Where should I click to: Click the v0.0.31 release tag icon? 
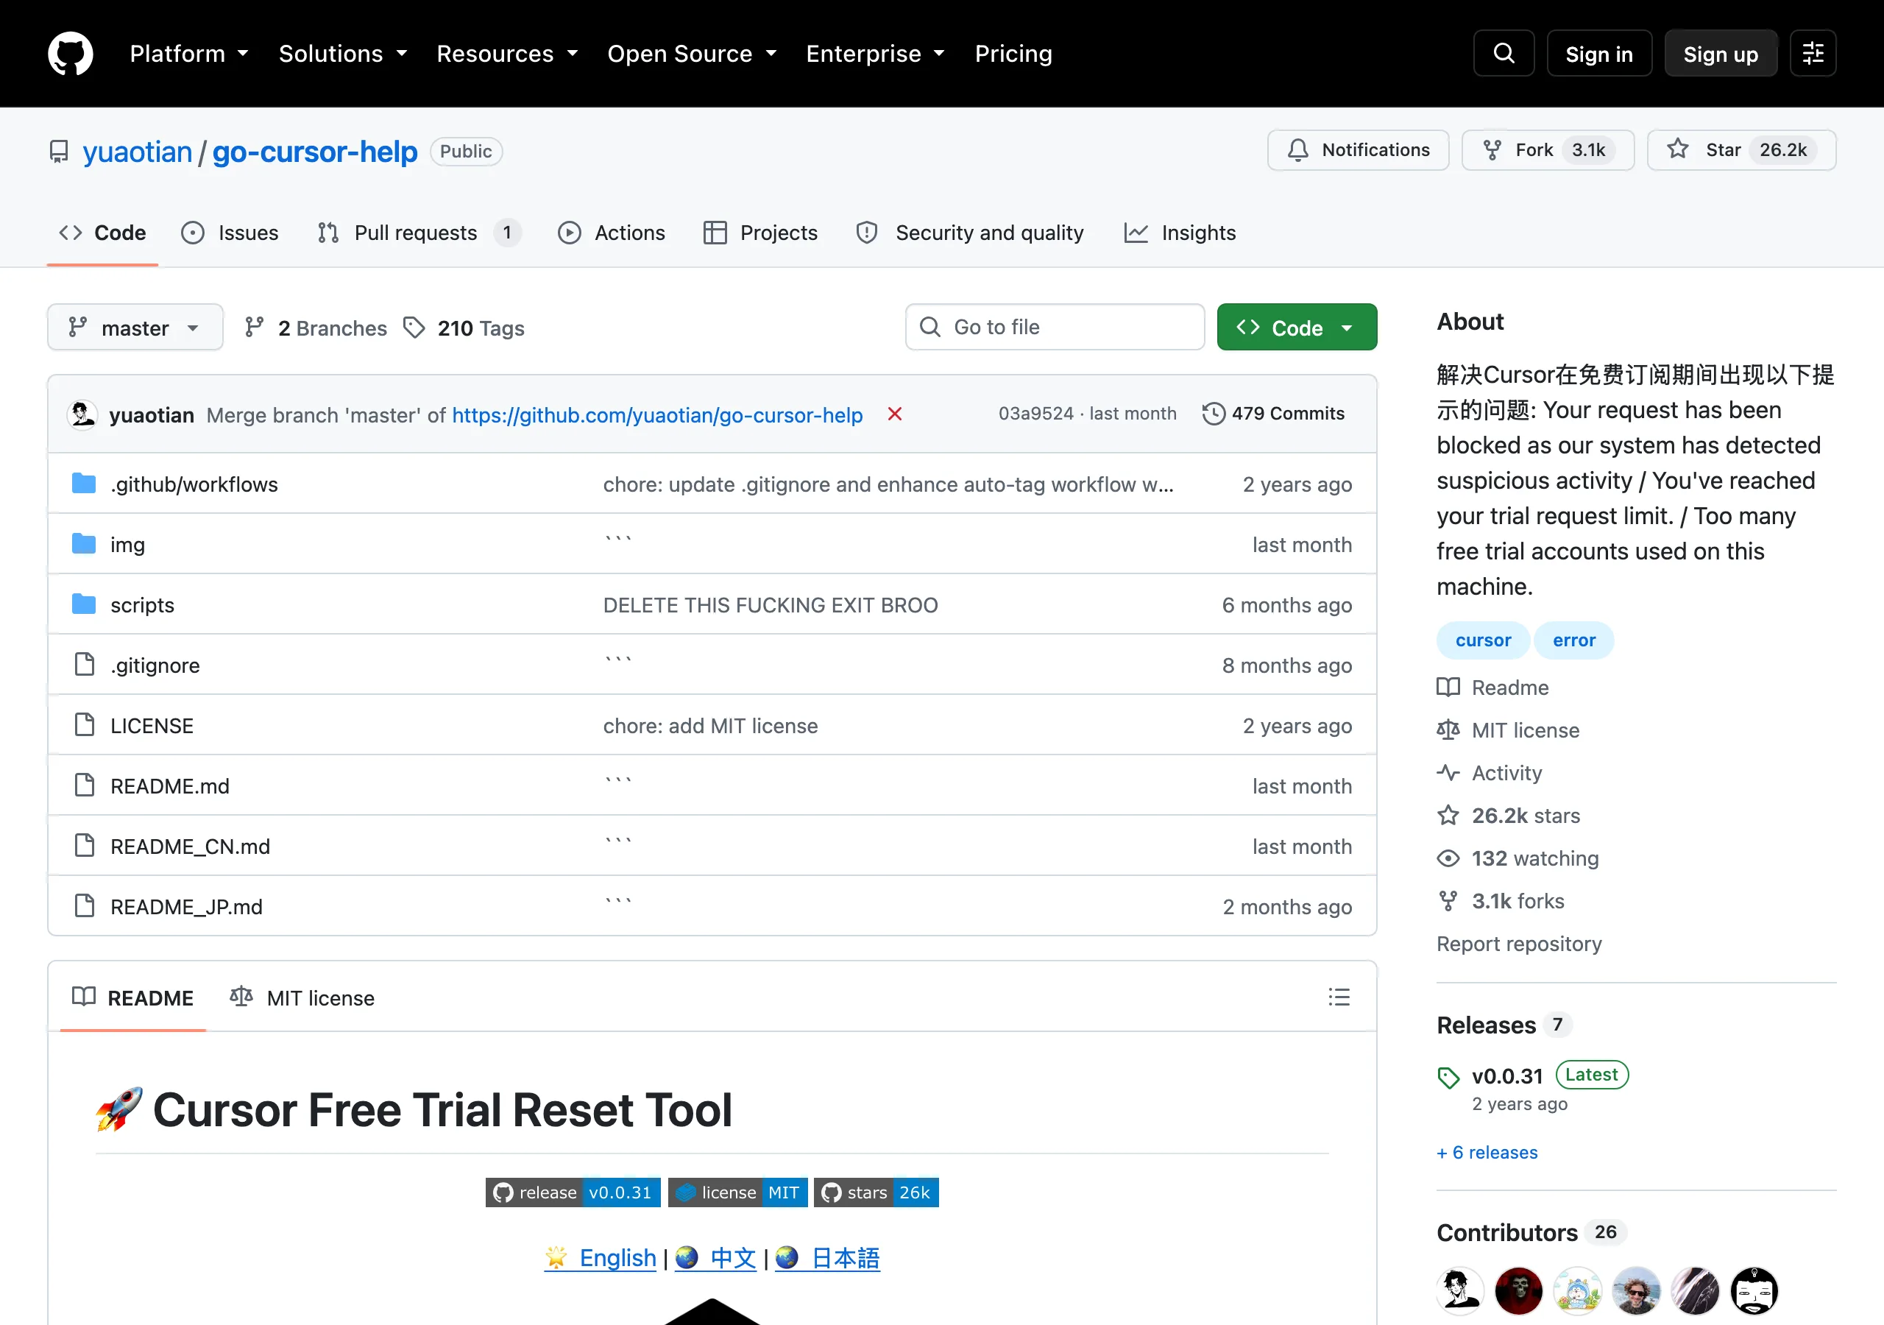click(x=1448, y=1077)
